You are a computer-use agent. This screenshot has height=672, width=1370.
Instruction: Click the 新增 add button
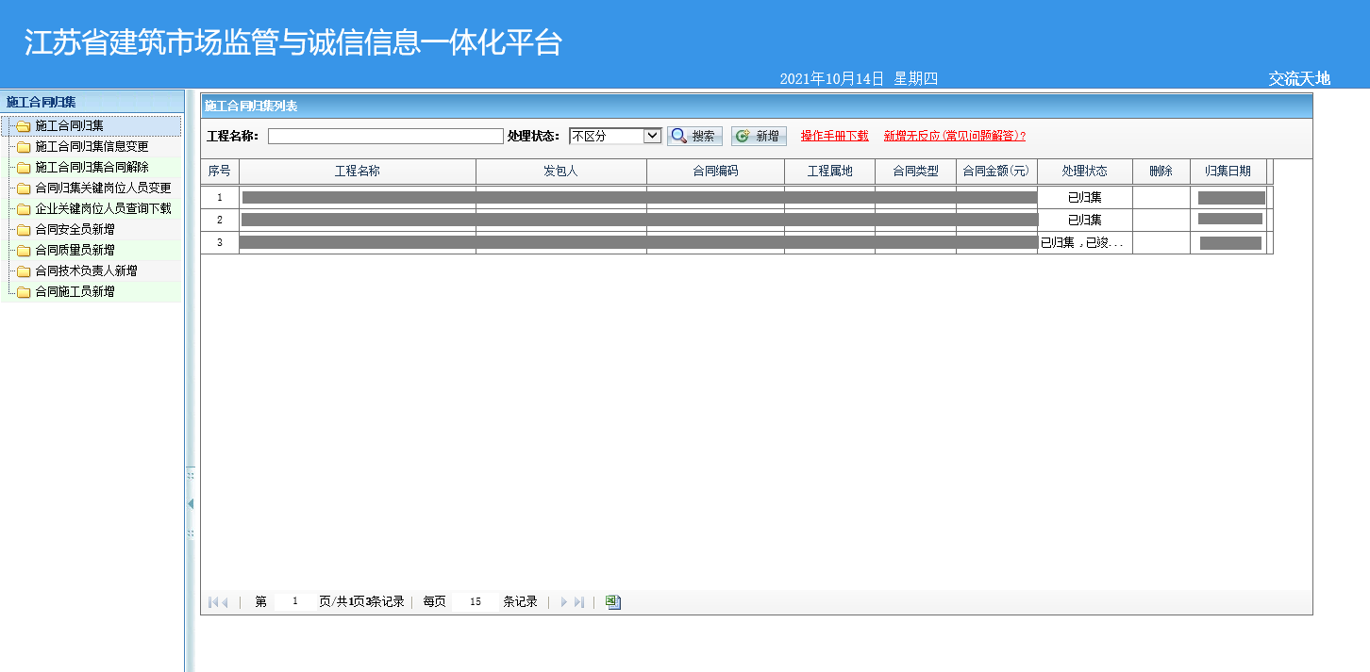[759, 136]
